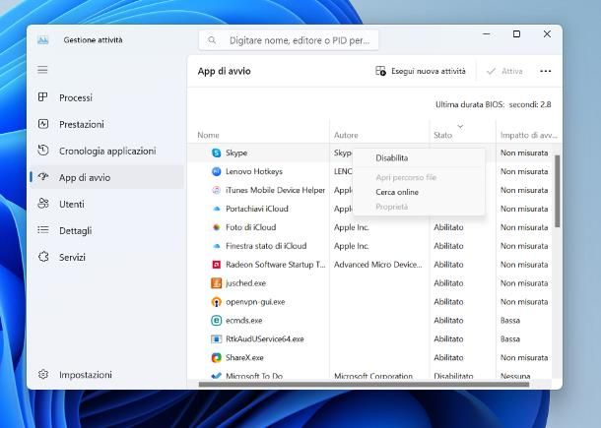Select the Skype row name
Image resolution: width=601 pixels, height=428 pixels.
pyautogui.click(x=236, y=153)
